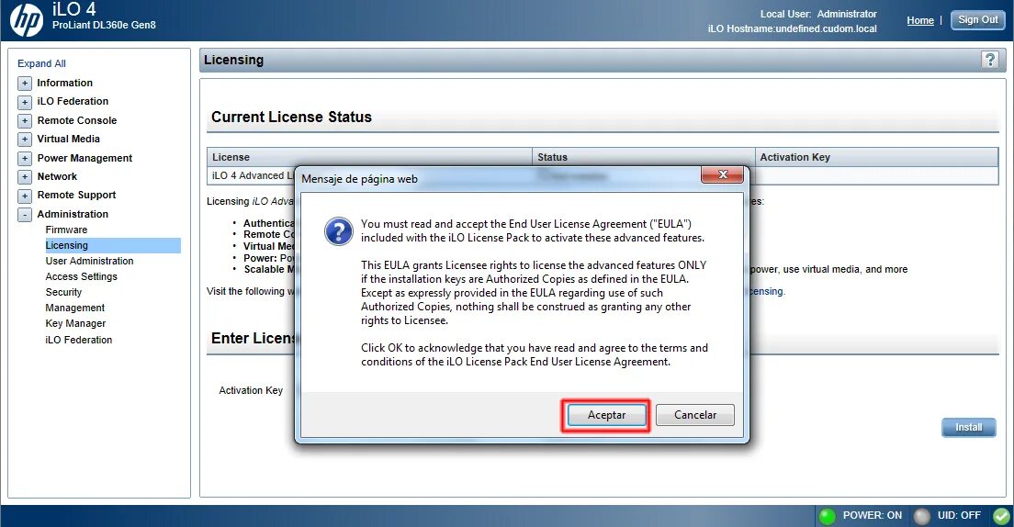Image resolution: width=1014 pixels, height=527 pixels.
Task: Click the ProLiant DL360e Gen8 text
Action: point(104,25)
